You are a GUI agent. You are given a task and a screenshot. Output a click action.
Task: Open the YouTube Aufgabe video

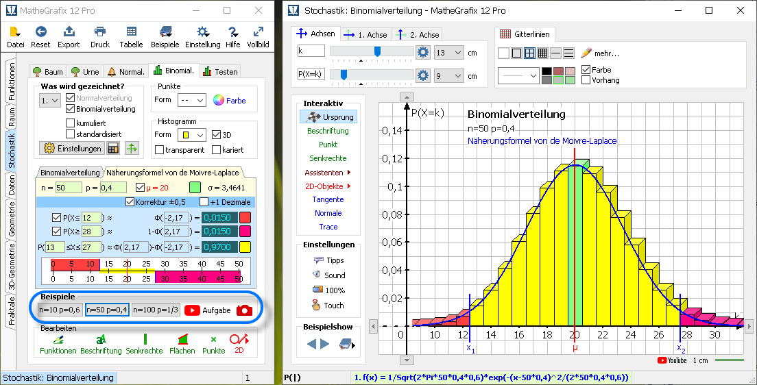(x=192, y=310)
